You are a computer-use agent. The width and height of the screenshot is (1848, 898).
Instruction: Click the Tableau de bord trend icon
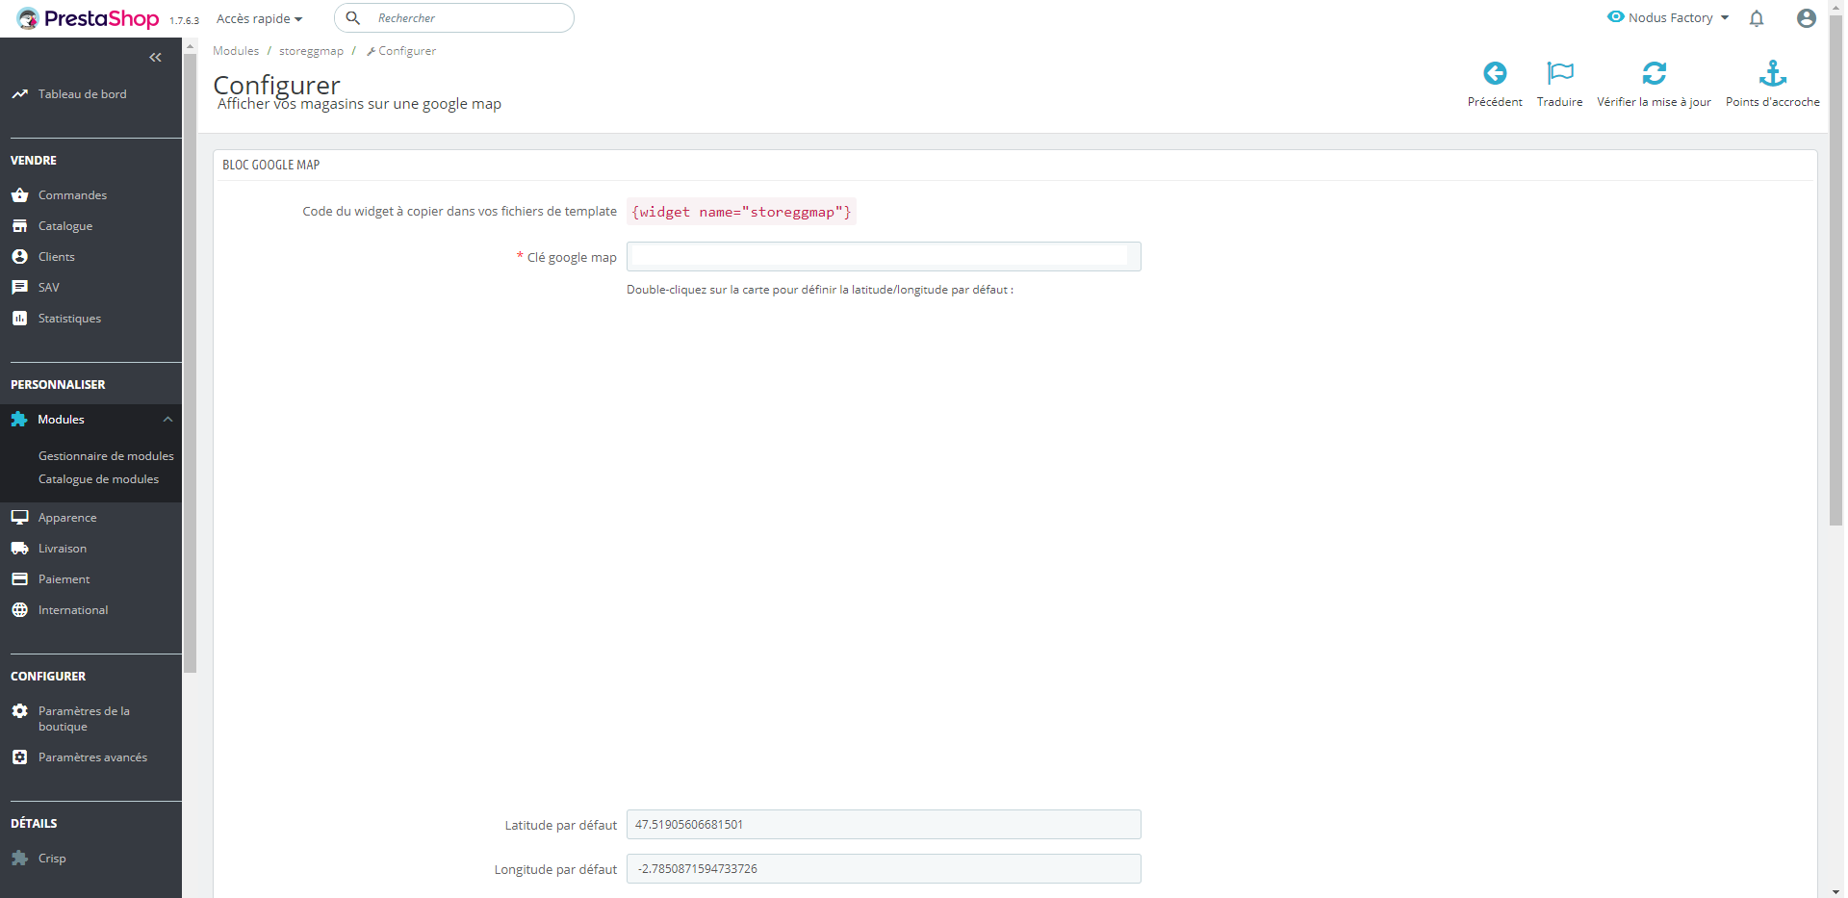[x=19, y=94]
